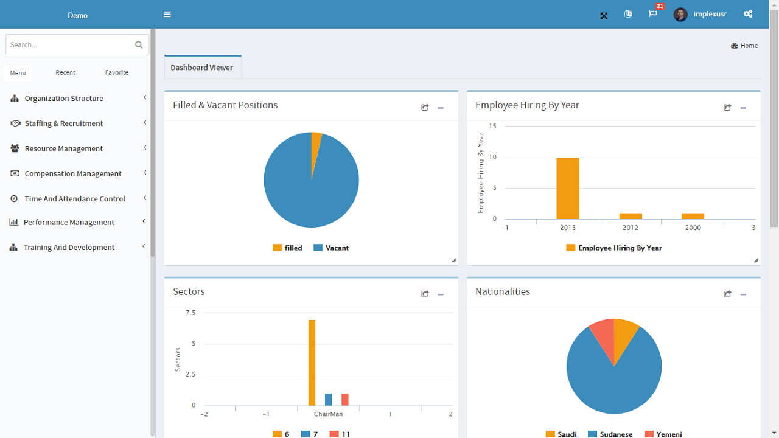Toggle the hamburger sidebar menu icon

click(167, 15)
